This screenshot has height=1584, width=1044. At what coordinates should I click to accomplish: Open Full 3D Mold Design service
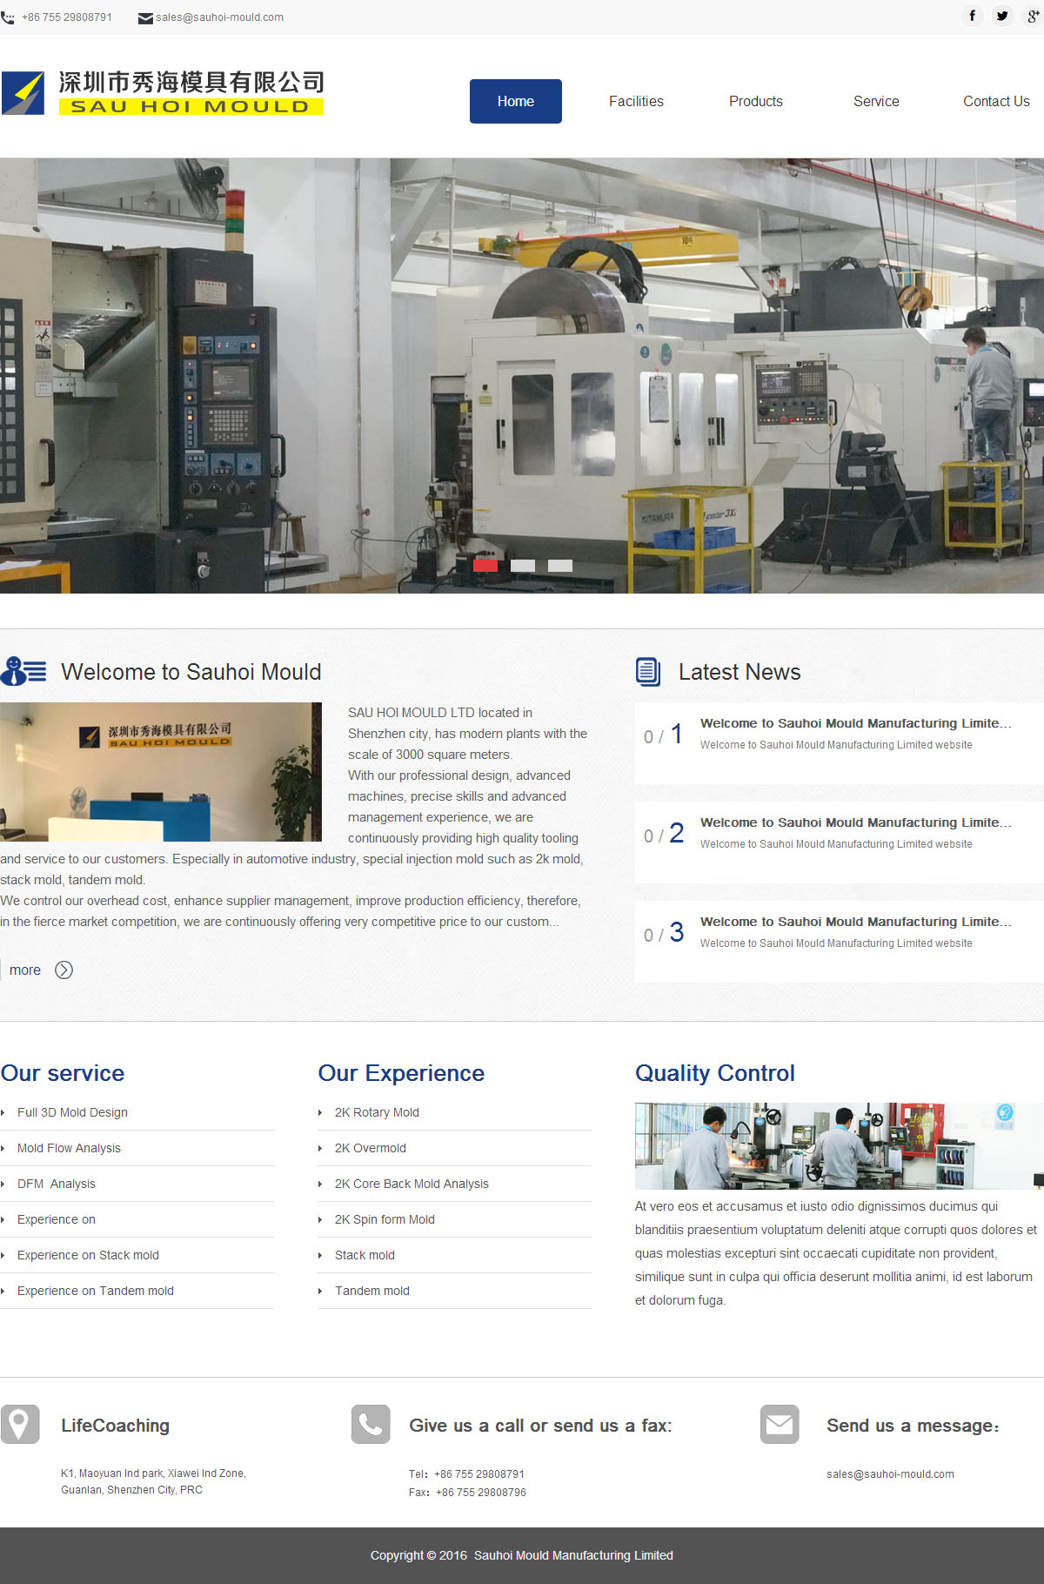[72, 1112]
